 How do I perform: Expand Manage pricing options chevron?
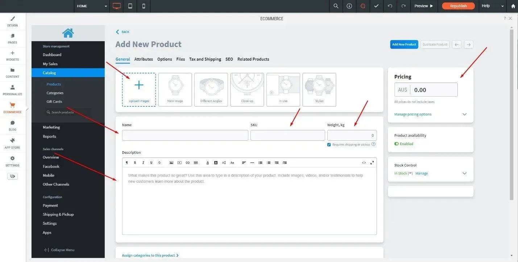tap(465, 114)
